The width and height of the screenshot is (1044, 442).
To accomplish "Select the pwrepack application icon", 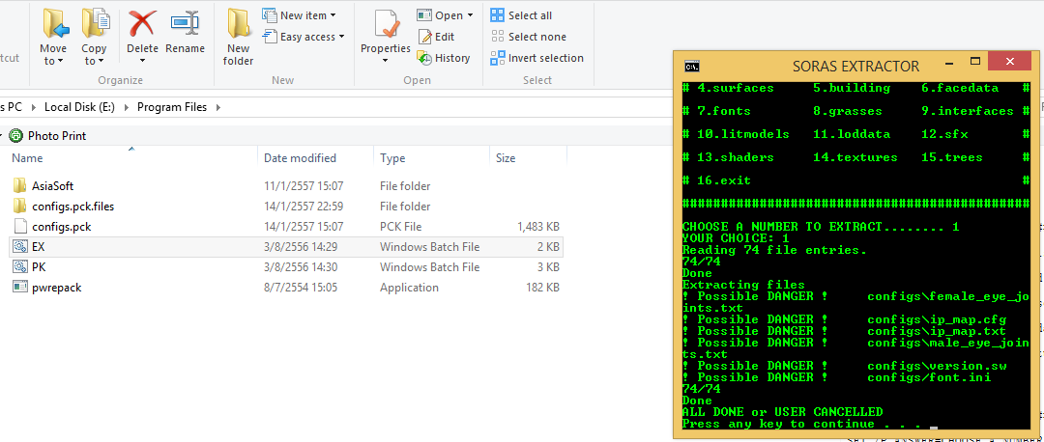I will pyautogui.click(x=20, y=288).
